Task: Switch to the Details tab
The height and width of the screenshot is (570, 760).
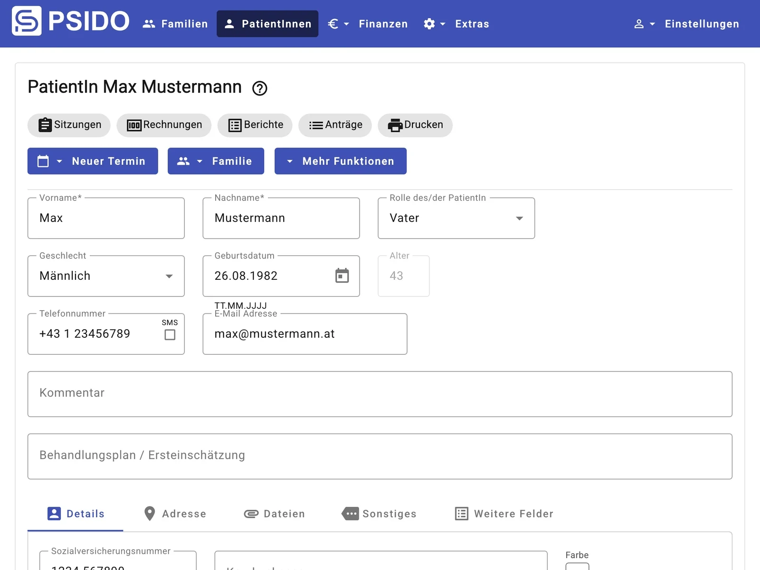Action: (x=76, y=514)
